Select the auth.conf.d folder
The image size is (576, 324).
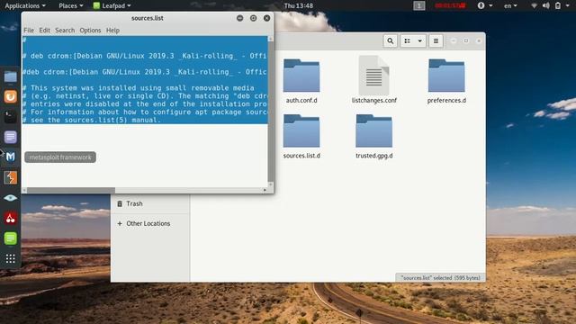[x=301, y=81]
